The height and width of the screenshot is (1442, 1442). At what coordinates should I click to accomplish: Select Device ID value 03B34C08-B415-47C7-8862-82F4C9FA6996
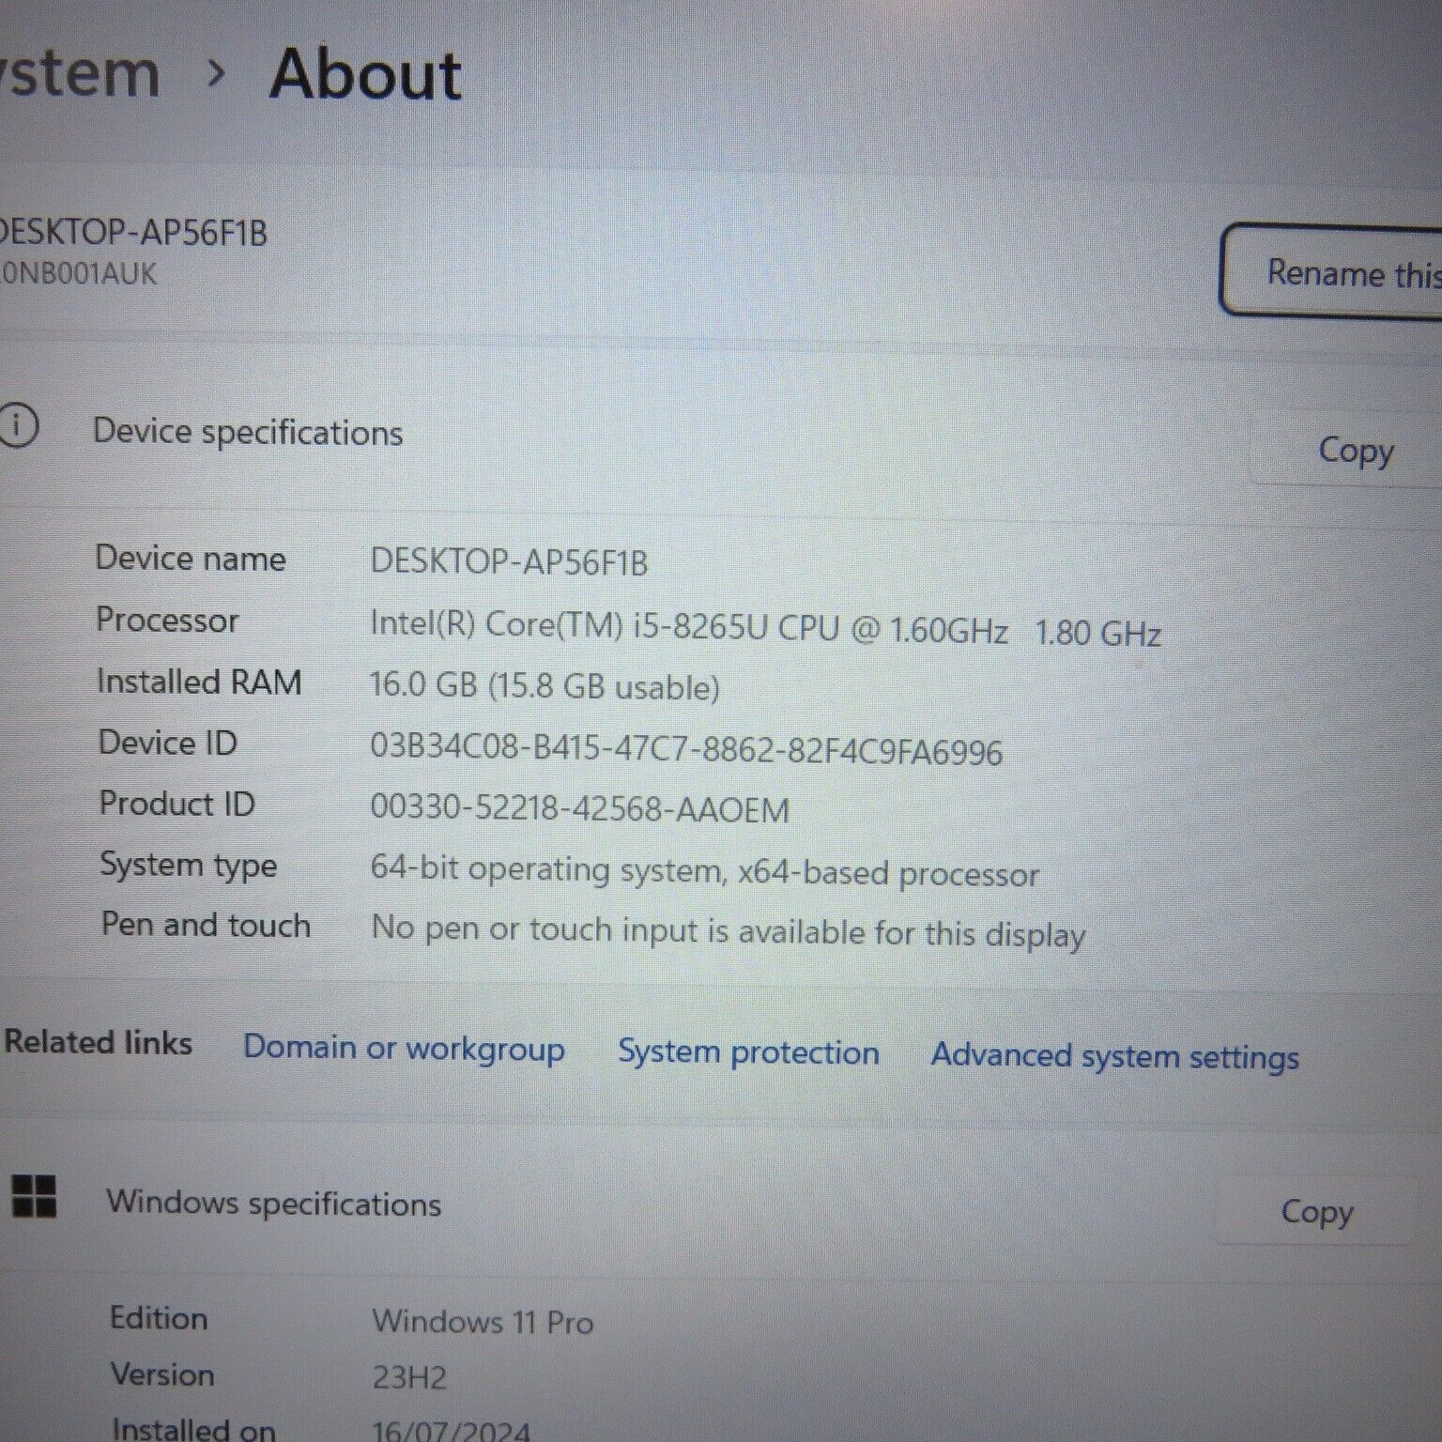click(x=686, y=751)
